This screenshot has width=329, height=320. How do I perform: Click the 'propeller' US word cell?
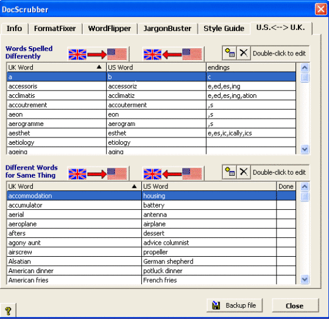(209, 252)
